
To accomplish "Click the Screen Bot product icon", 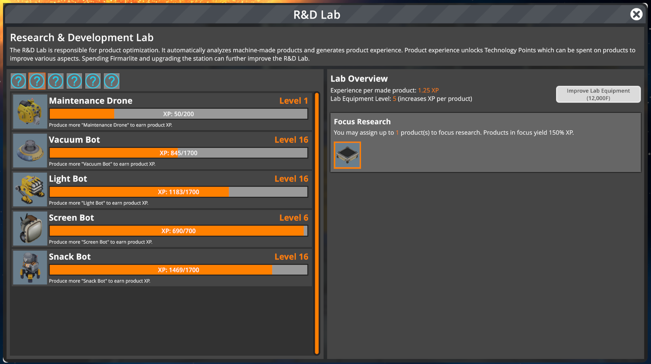I will 30,228.
